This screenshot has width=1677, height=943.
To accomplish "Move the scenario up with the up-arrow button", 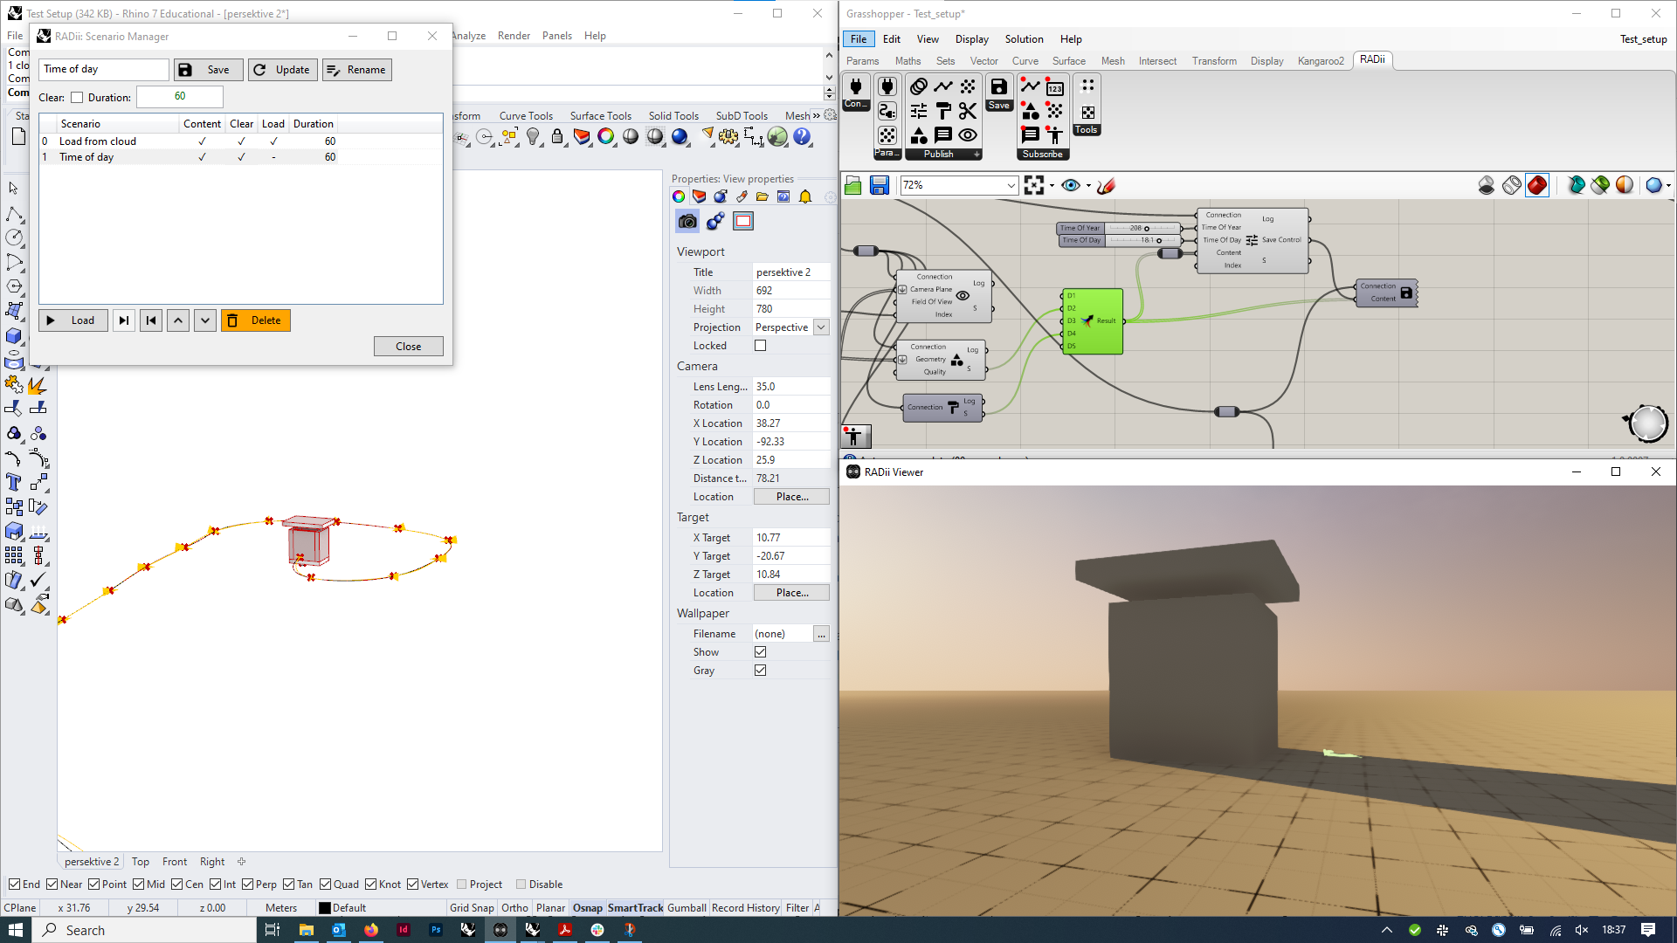I will tap(178, 320).
